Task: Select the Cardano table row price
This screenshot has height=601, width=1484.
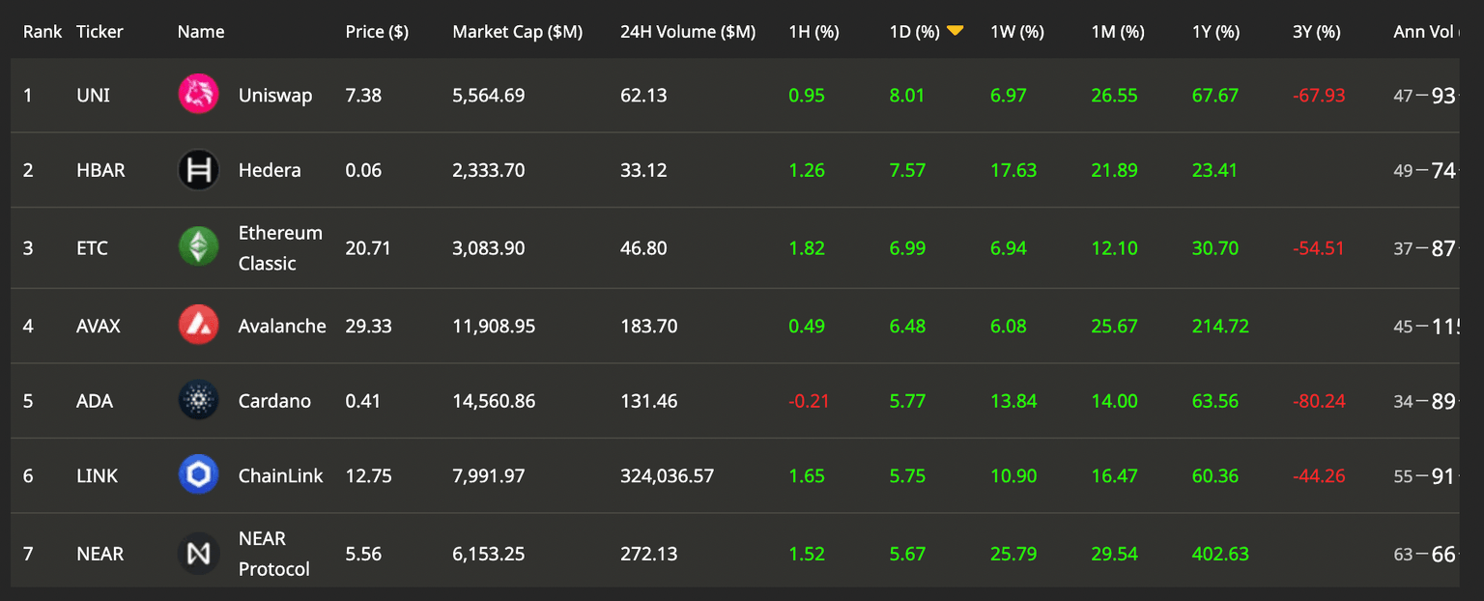Action: coord(363,401)
